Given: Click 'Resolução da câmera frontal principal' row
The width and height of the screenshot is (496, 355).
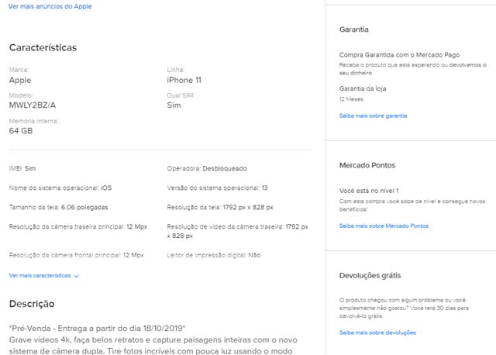Looking at the screenshot, I should (76, 255).
